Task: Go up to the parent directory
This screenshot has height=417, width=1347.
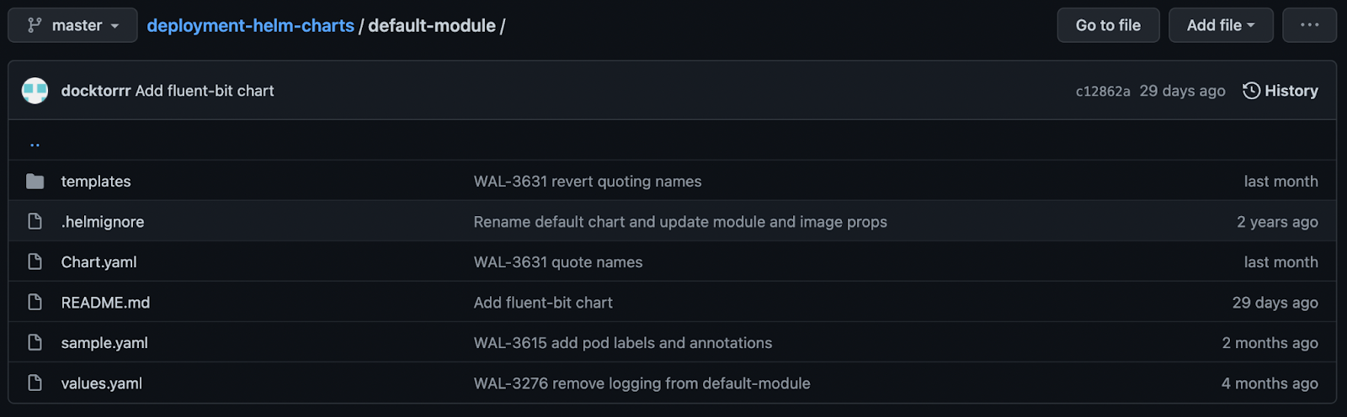Action: point(35,144)
